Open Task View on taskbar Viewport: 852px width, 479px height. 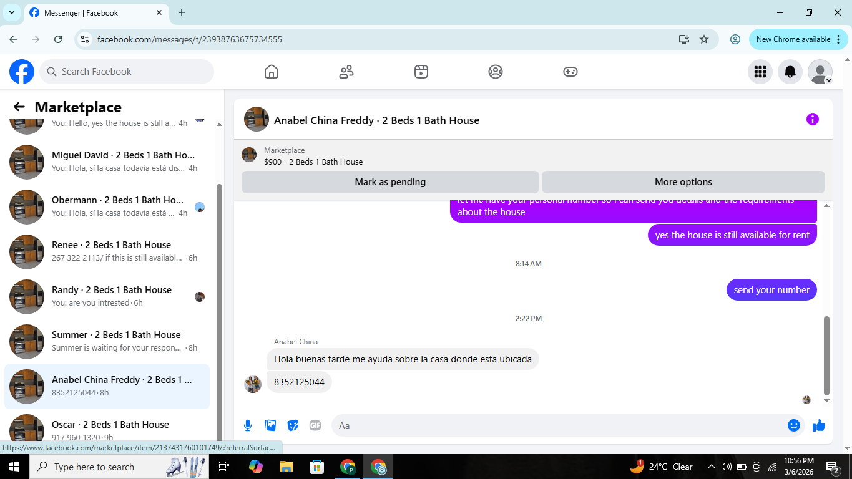[224, 467]
